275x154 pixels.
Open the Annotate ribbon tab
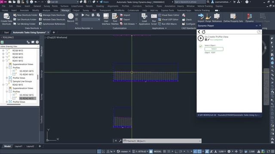click(24, 10)
